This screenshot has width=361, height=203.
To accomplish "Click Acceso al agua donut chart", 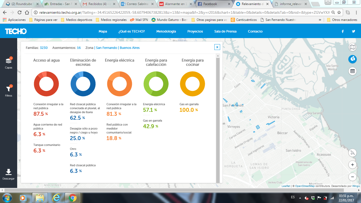I will tap(46, 84).
